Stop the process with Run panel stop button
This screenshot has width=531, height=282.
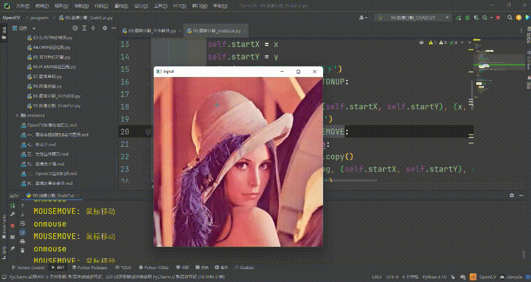click(x=12, y=226)
